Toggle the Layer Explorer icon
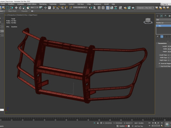Screen dimensions: 171x128 coord(103,8)
